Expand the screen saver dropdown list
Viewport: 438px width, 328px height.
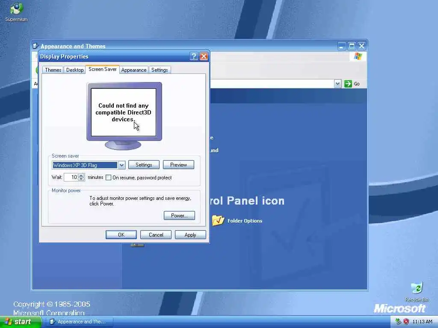point(121,165)
